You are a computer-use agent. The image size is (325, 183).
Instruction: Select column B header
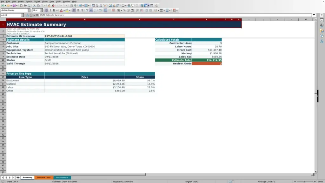tap(84, 20)
